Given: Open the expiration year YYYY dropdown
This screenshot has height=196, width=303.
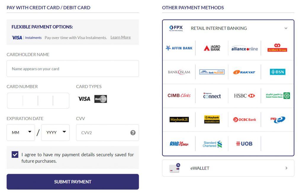Looking at the screenshot, I should (55, 133).
